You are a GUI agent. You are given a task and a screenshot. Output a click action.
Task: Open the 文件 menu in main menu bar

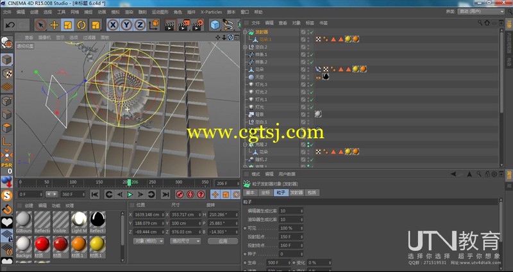(7, 12)
